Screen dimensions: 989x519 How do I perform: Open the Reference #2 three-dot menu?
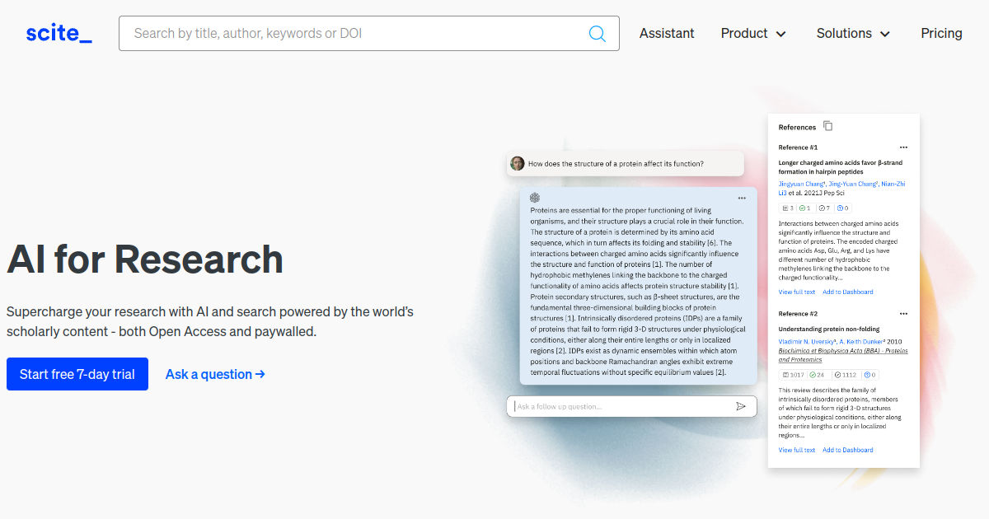click(x=903, y=314)
